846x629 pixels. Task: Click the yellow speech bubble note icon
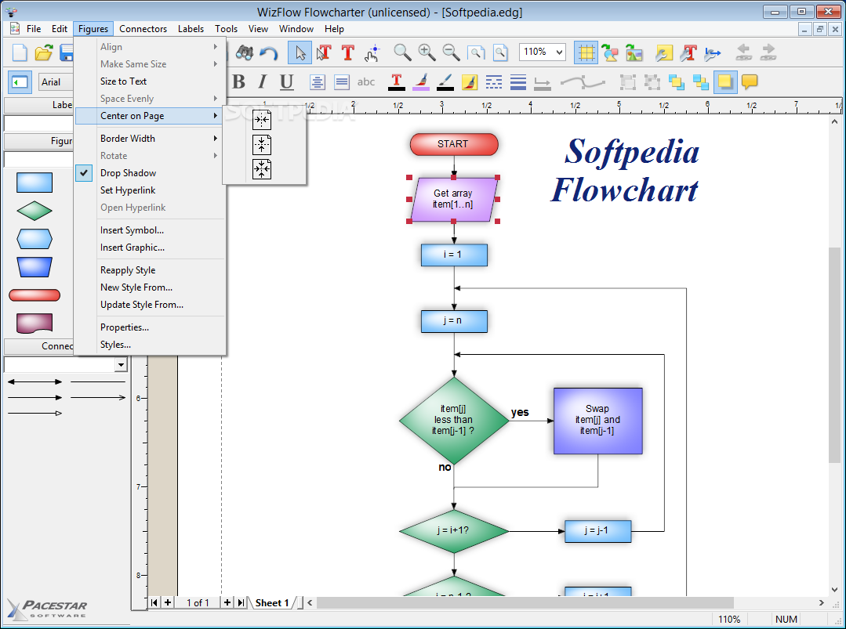point(750,82)
